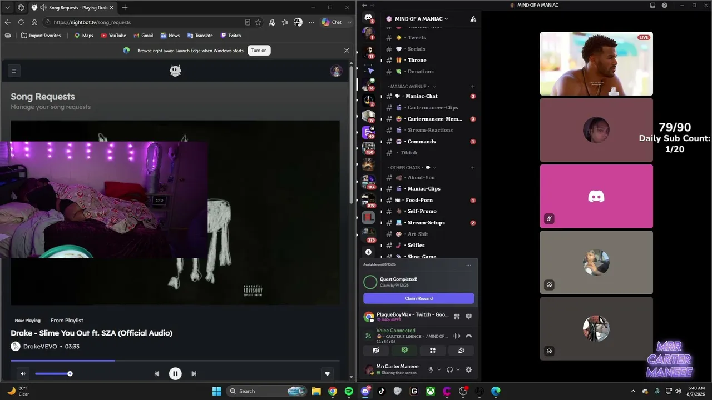This screenshot has height=400, width=712.
Task: Open the Edge favorites list
Action: tap(285, 22)
